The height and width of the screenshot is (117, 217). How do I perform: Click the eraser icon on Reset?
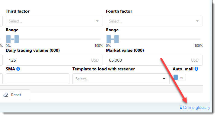[x=6, y=95]
